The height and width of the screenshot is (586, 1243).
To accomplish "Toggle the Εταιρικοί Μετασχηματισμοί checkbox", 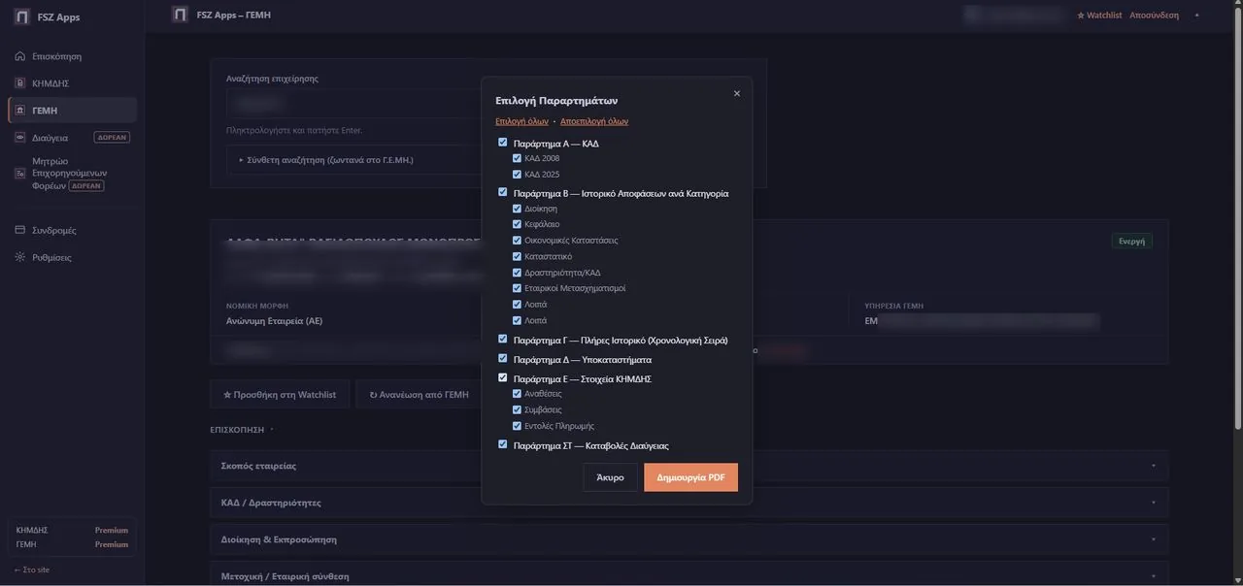I will point(517,288).
